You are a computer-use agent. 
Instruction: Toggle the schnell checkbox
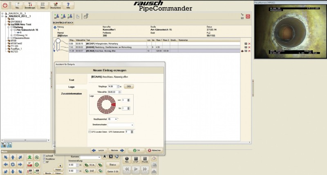point(45,155)
